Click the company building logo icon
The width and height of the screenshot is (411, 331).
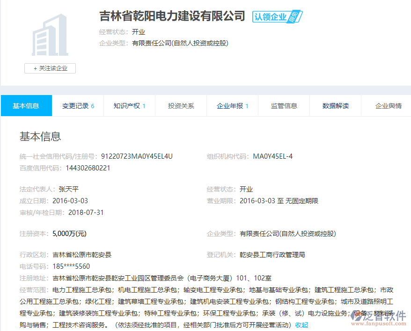coord(50,35)
